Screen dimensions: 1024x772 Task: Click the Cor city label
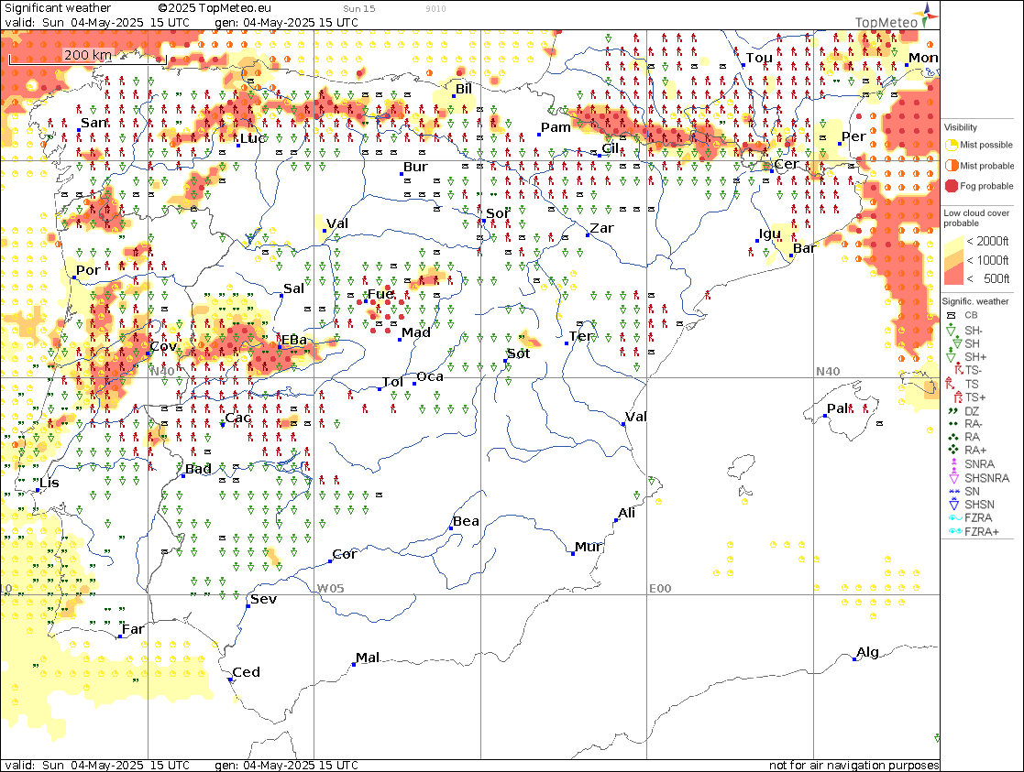344,554
